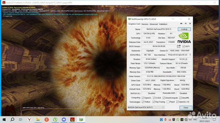This screenshot has height=123, width=220.
Task: Click the Driver Version field
Action: (166, 76)
